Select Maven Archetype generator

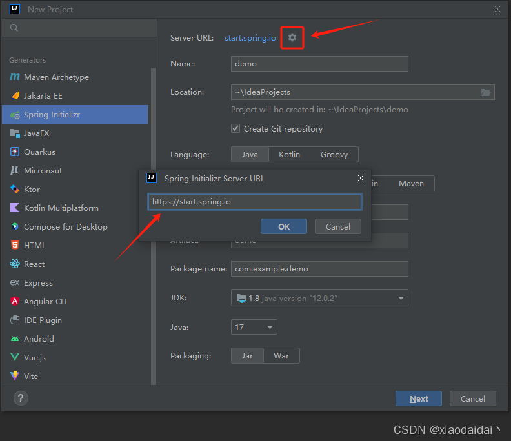point(75,77)
